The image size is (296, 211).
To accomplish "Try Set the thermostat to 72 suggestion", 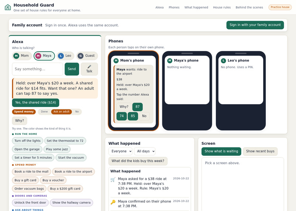I will 65,141.
